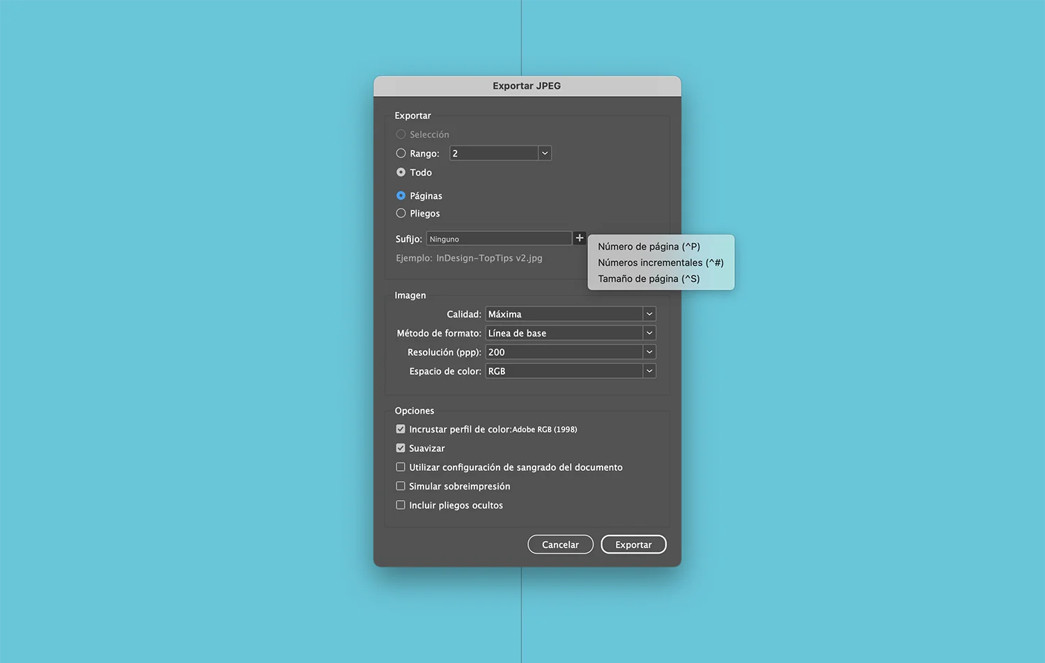Viewport: 1045px width, 663px height.
Task: Enable "Utilizar configuración de sangrado del documento"
Action: 401,467
